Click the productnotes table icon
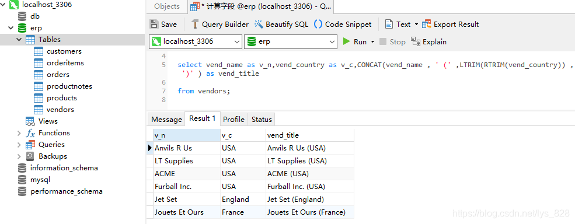The width and height of the screenshot is (575, 224). [x=39, y=86]
